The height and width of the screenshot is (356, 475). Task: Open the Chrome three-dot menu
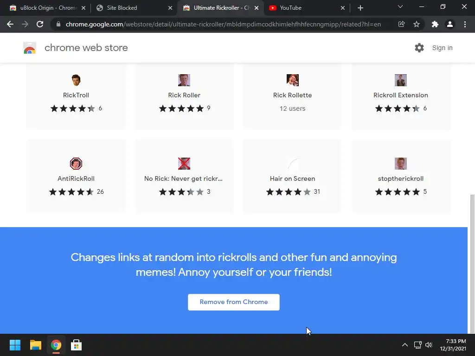coord(465,24)
